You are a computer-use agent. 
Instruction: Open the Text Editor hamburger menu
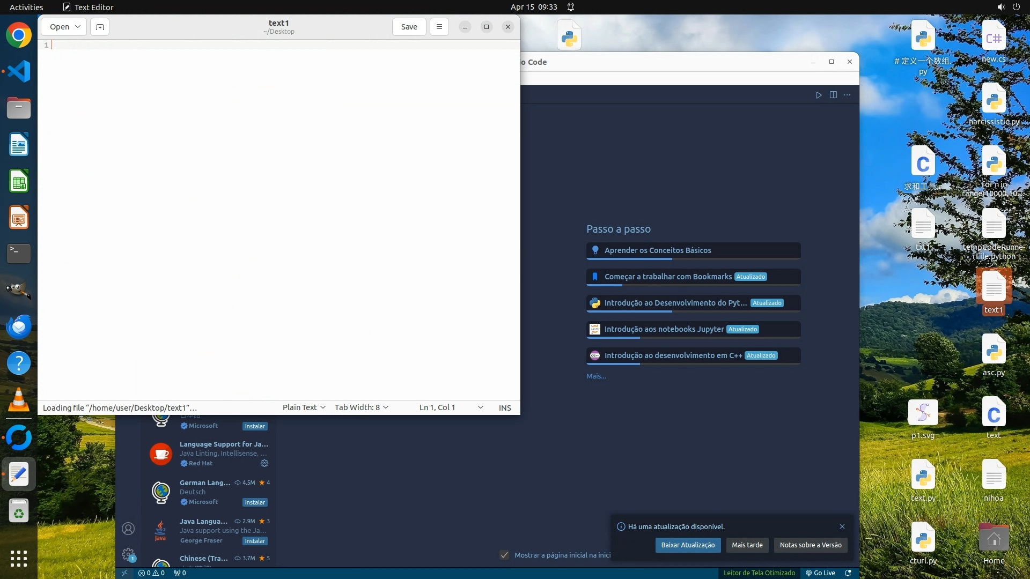point(439,27)
